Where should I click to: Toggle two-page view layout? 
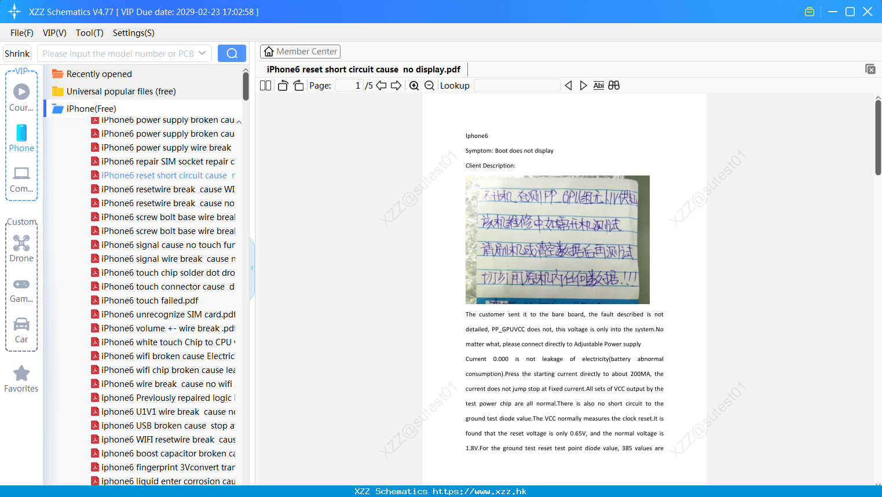click(265, 86)
